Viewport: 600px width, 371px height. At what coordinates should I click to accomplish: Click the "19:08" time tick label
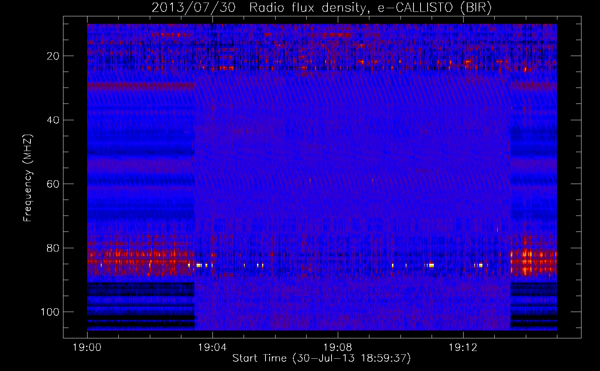(x=338, y=348)
